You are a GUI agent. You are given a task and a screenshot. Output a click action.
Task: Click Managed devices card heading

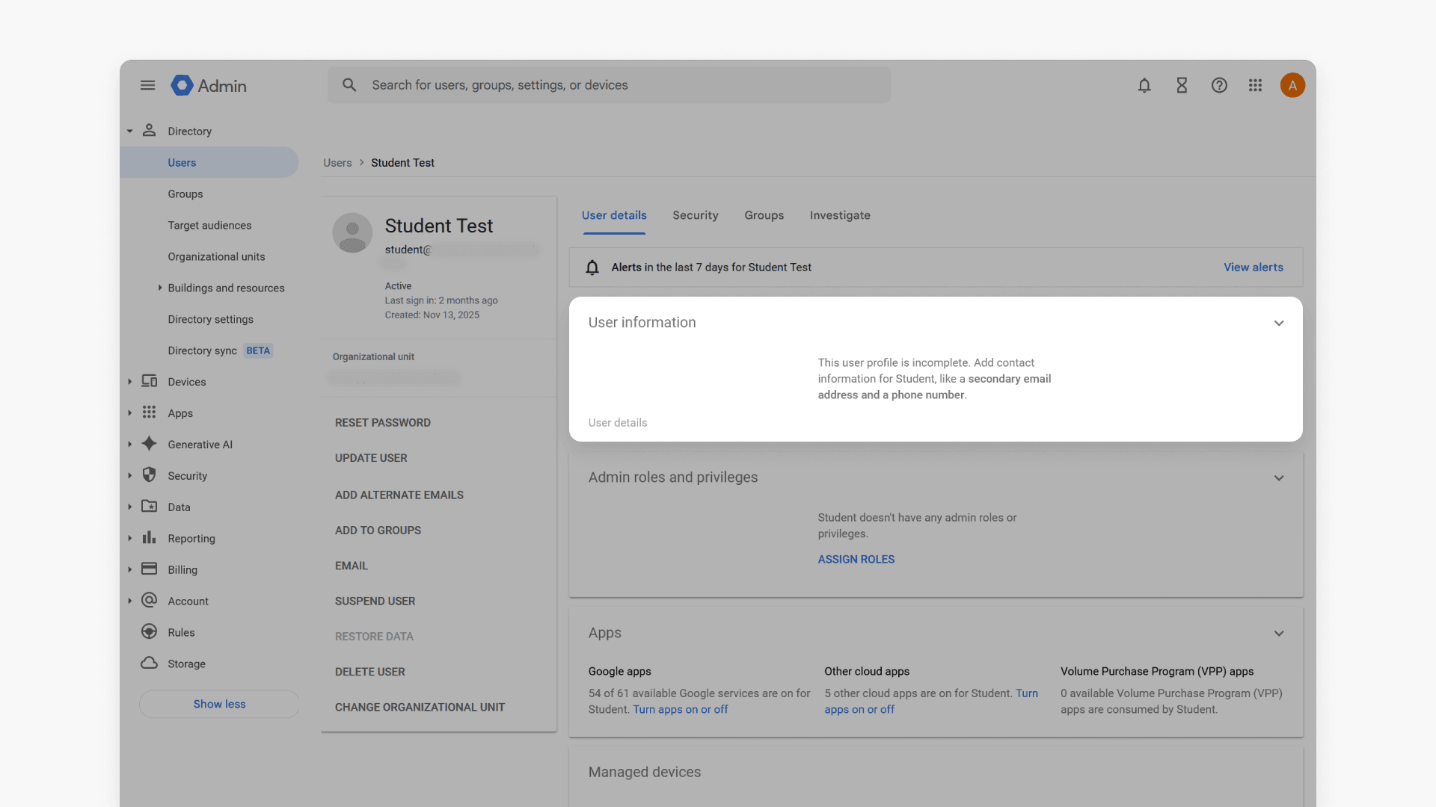tap(645, 772)
